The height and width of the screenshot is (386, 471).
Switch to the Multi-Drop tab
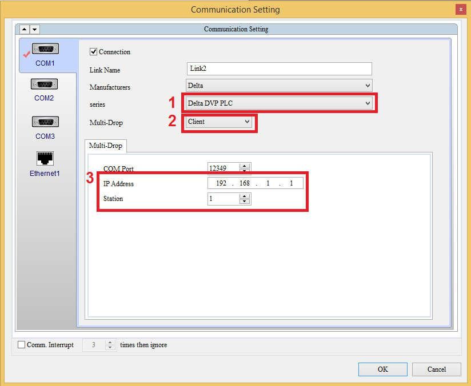pyautogui.click(x=105, y=146)
